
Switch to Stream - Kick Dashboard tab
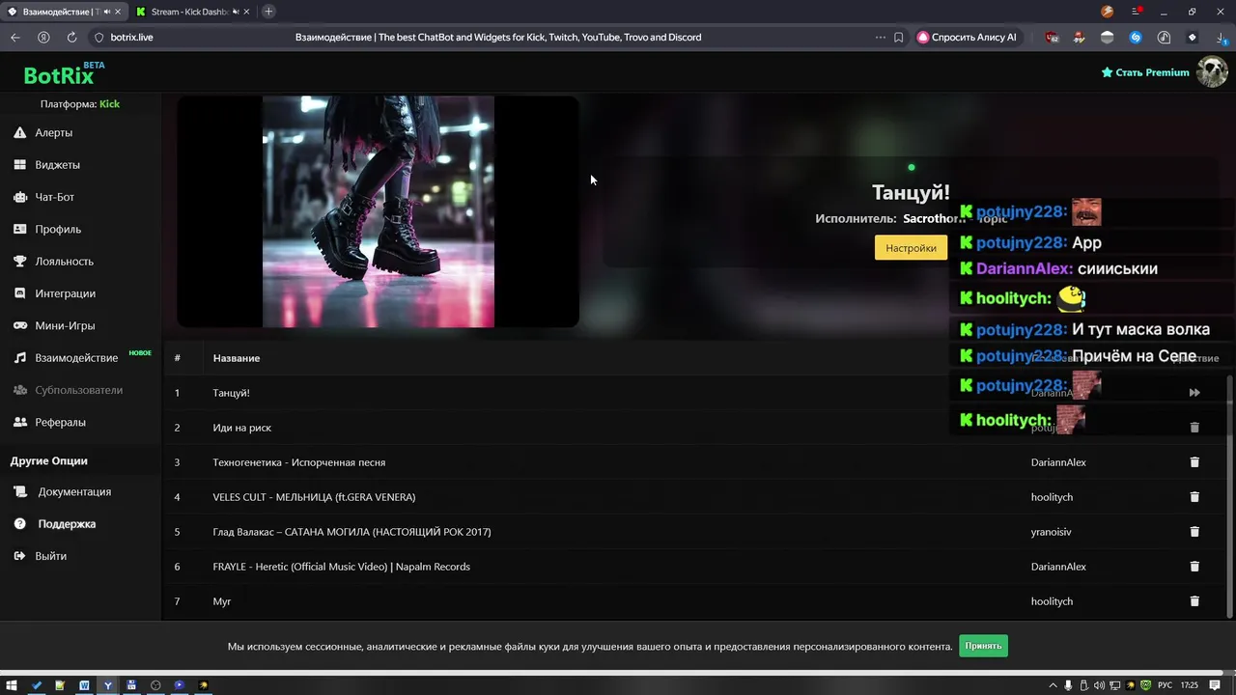[190, 12]
